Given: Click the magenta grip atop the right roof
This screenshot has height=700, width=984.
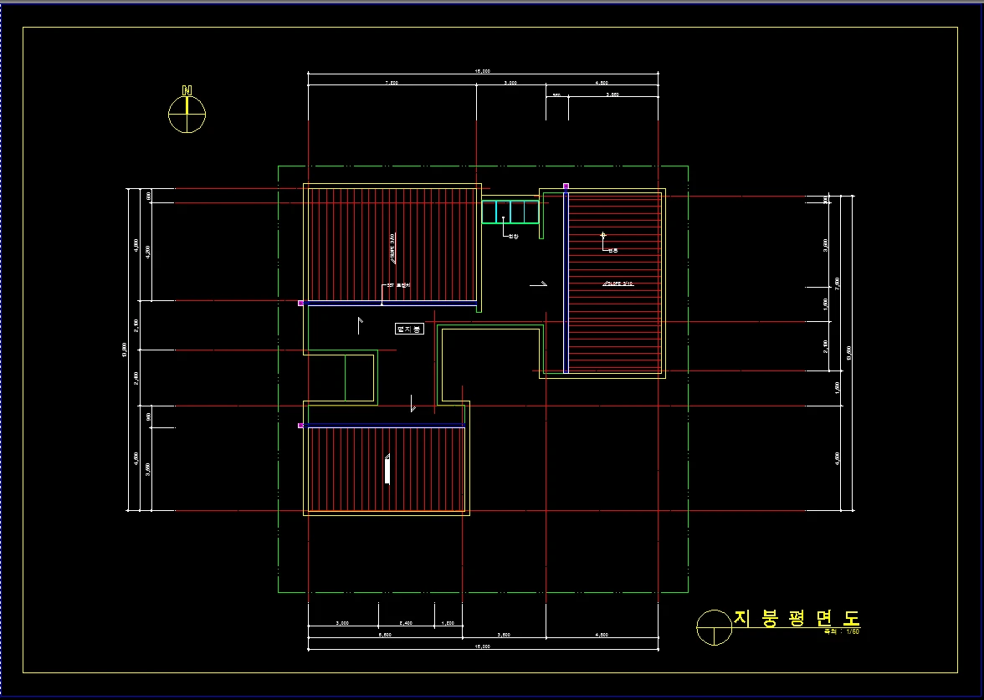Looking at the screenshot, I should 566,186.
